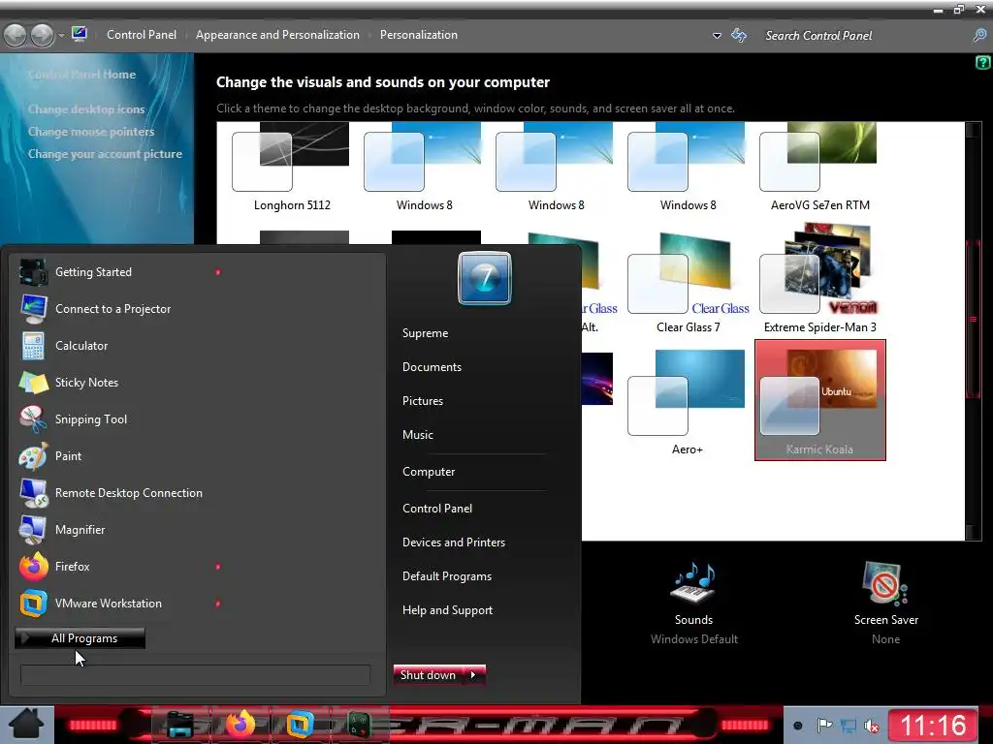This screenshot has width=993, height=744.
Task: Click the Shut down button
Action: click(x=429, y=675)
